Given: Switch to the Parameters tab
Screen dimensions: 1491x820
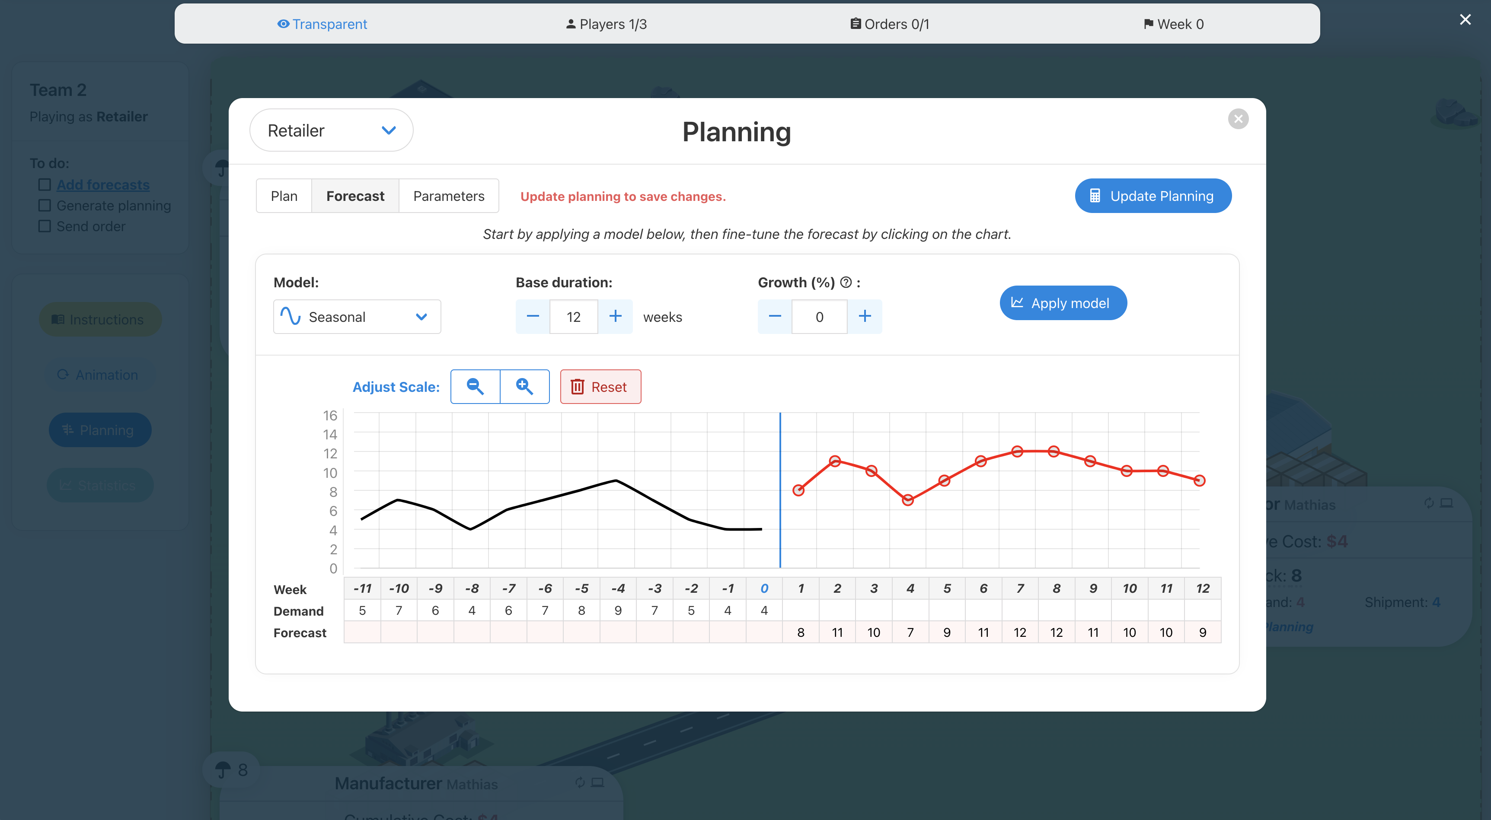Looking at the screenshot, I should tap(449, 195).
